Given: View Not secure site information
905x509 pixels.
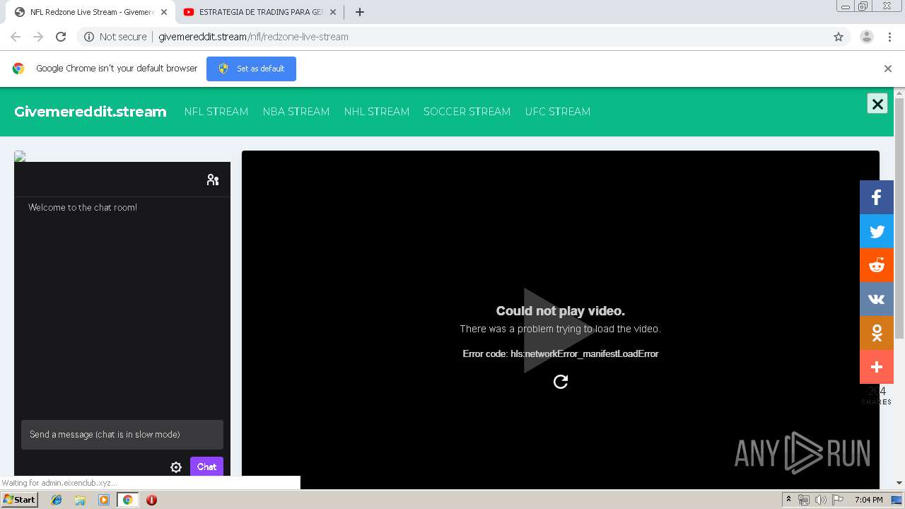Looking at the screenshot, I should (x=115, y=37).
